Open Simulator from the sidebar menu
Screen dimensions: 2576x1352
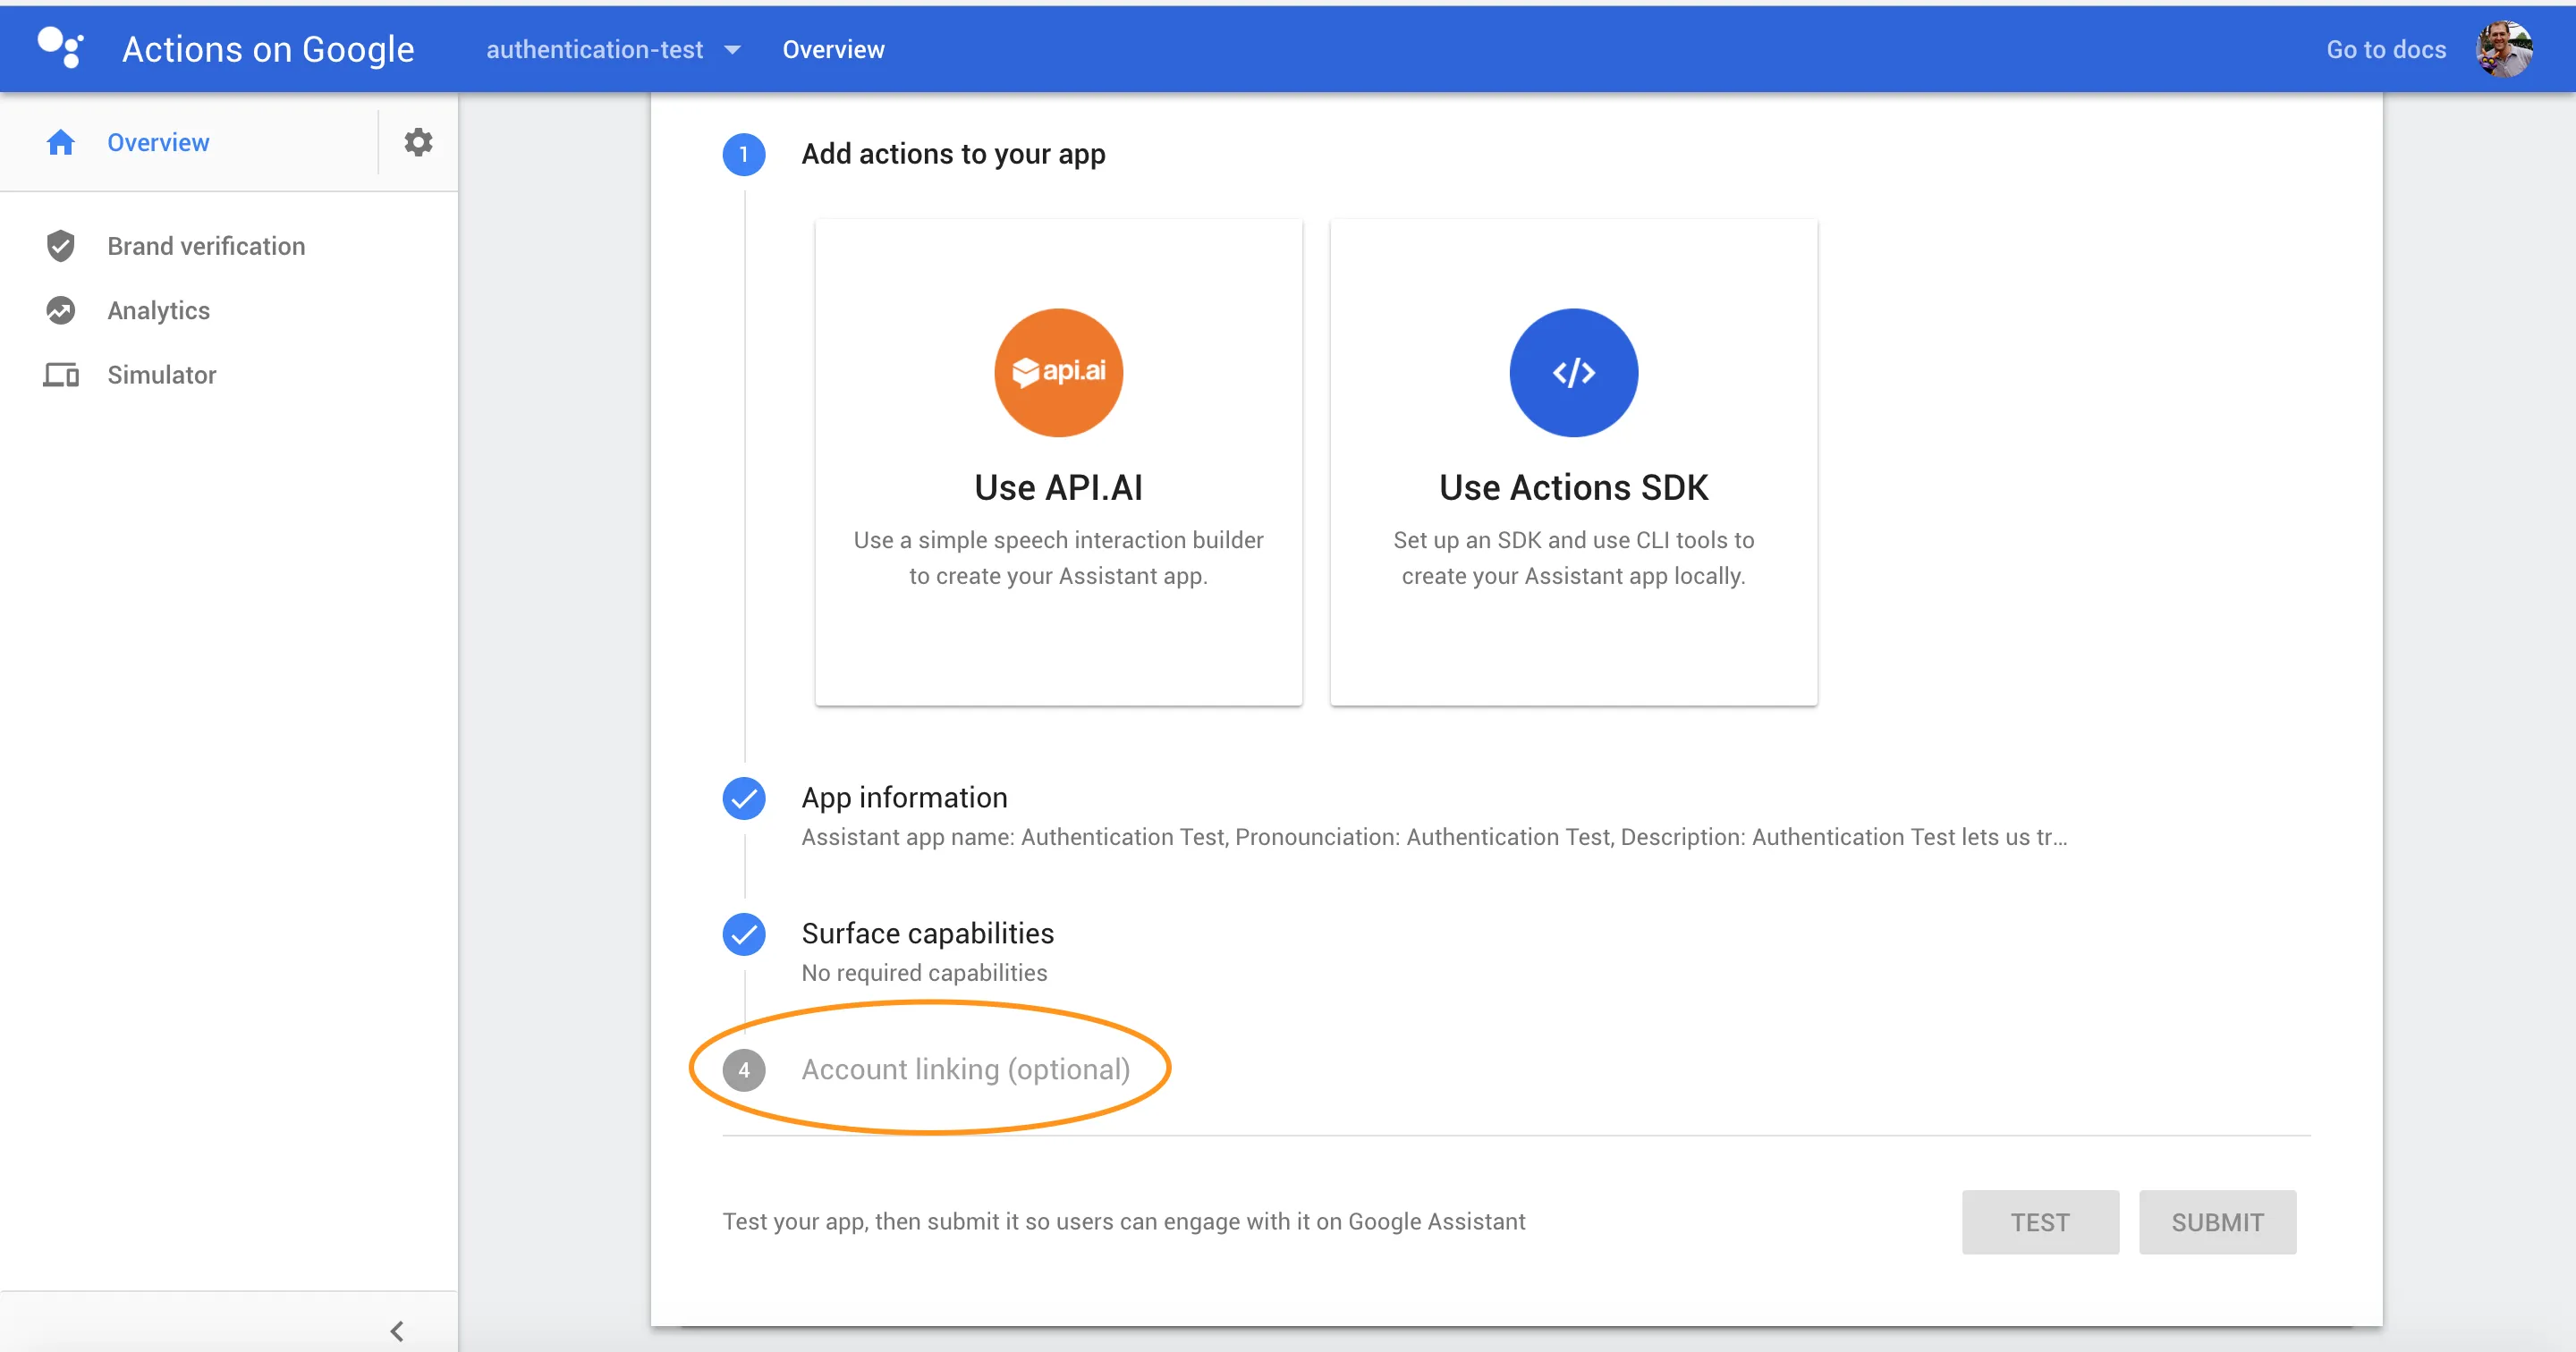point(161,375)
